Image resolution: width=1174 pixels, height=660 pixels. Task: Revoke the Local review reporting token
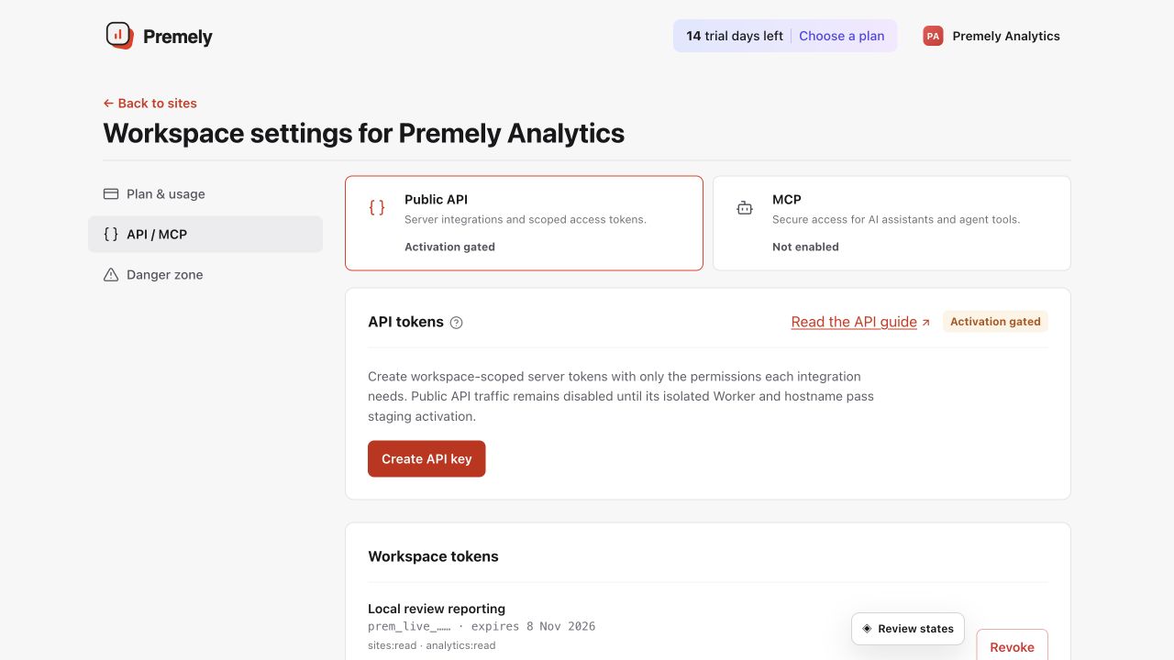[1012, 645]
